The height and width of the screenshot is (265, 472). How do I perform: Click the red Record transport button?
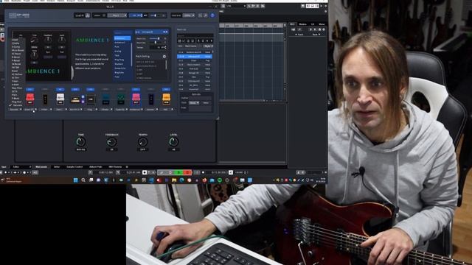coord(187,172)
